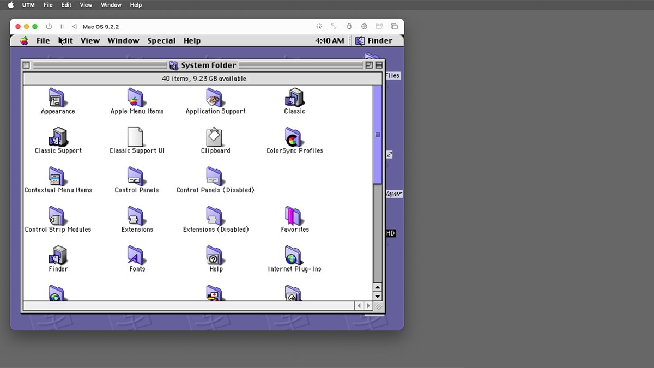Collapse System Folder window with windowshade box
Viewport: 654px width, 368px height.
[379, 65]
